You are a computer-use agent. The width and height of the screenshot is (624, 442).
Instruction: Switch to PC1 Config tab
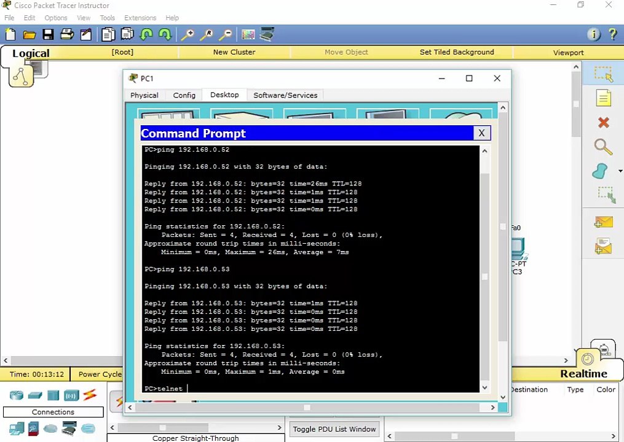(x=184, y=95)
